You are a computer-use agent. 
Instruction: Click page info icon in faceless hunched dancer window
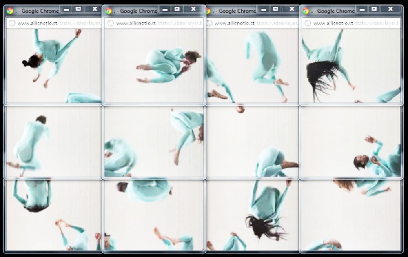(x=209, y=23)
